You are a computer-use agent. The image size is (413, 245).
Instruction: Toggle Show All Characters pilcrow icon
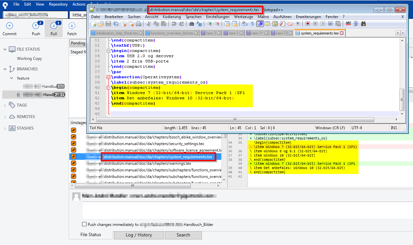pos(252,24)
